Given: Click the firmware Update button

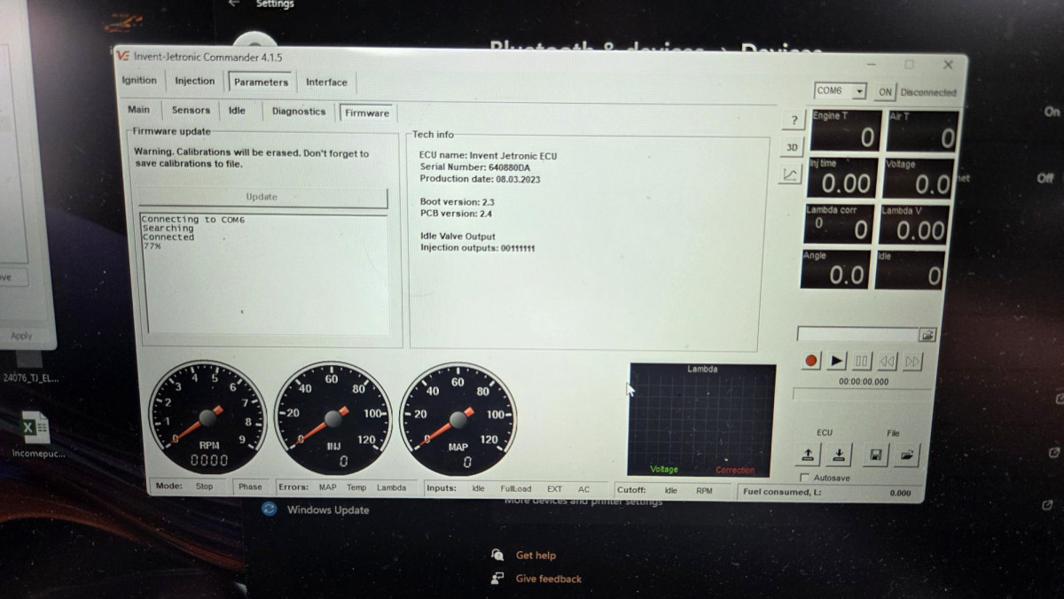Looking at the screenshot, I should tap(262, 197).
